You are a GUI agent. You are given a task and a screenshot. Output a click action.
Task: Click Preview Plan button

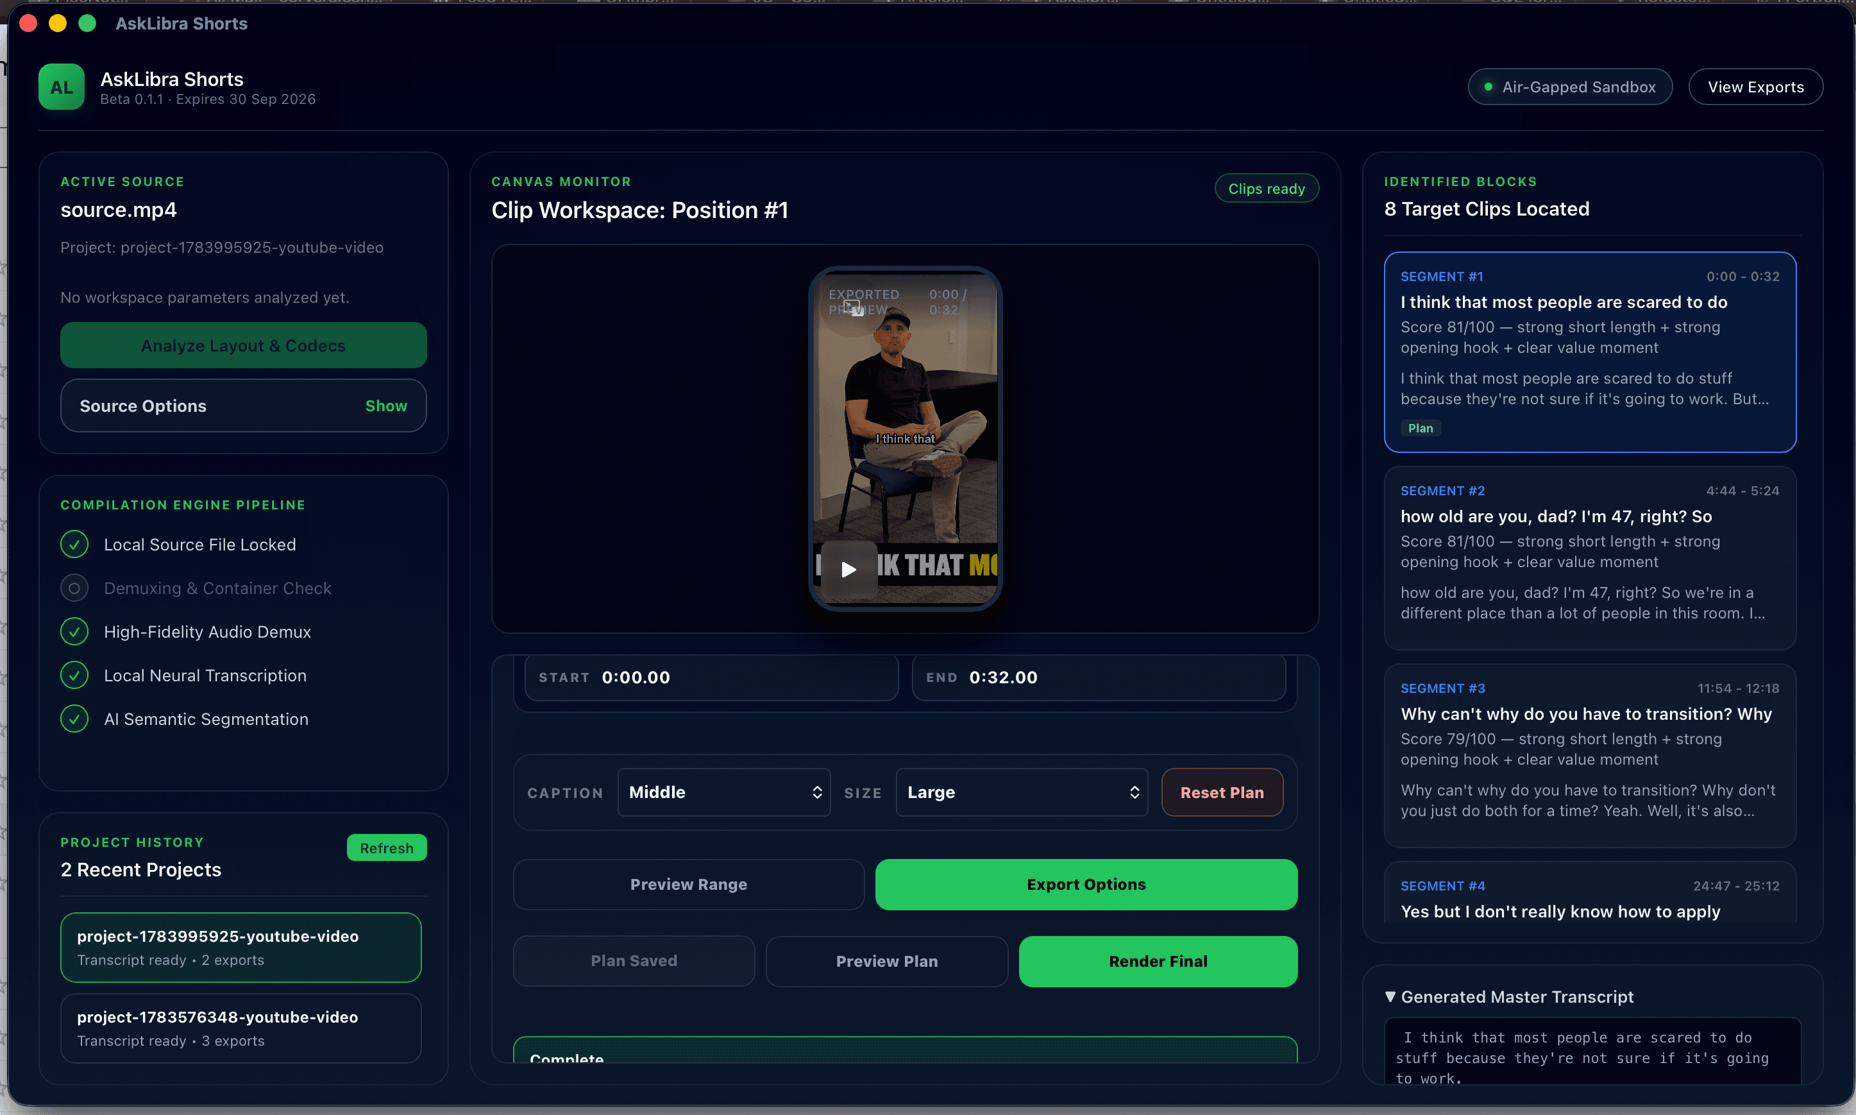887,961
